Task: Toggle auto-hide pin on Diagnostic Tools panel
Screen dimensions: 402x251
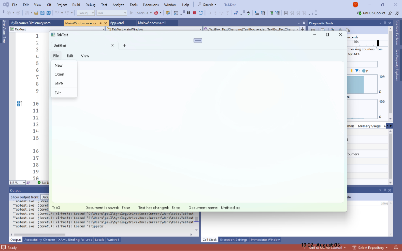Action: point(385,23)
